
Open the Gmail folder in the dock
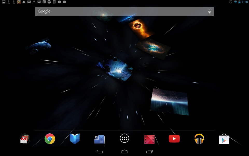click(x=25, y=139)
